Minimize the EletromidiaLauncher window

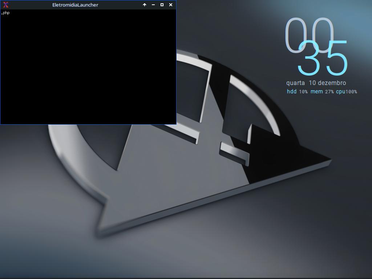(x=153, y=5)
